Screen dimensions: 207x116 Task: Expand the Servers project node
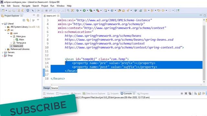pyautogui.click(x=3, y=52)
